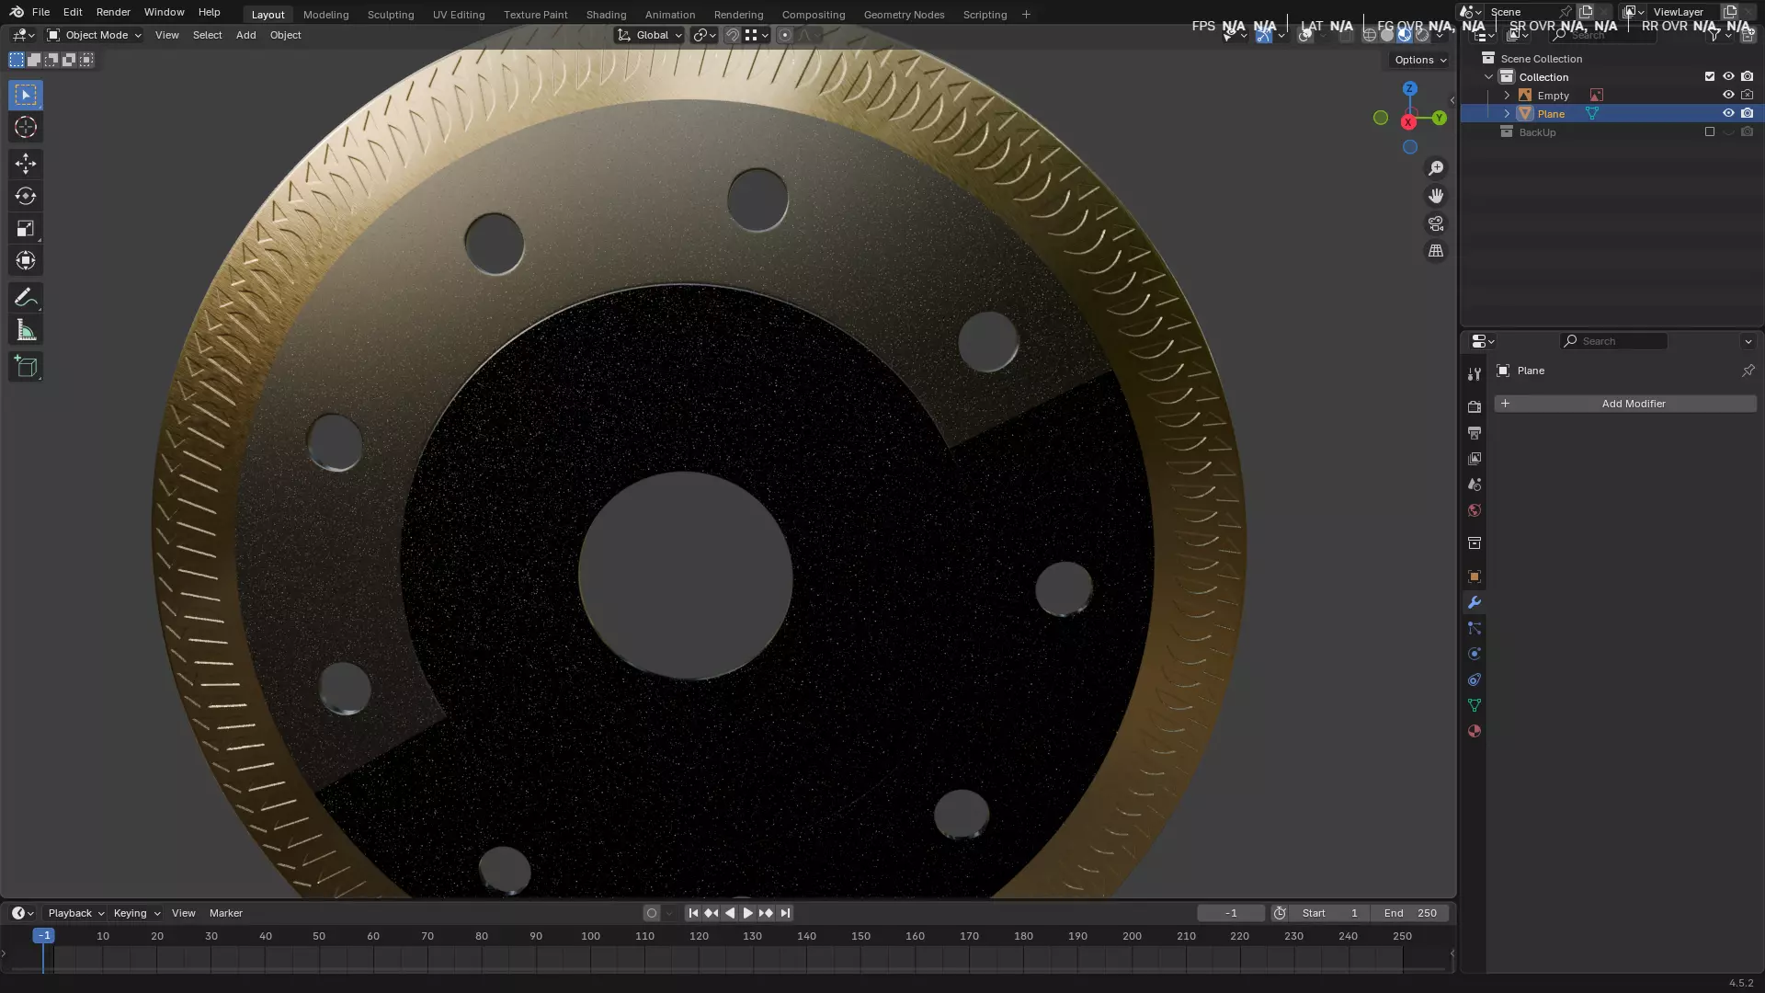Screen dimensions: 1765x993
Task: Click the Zoom viewport magnifier icon
Action: tap(1436, 168)
